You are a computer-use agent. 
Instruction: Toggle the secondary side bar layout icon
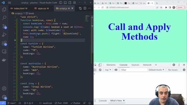point(70,3)
